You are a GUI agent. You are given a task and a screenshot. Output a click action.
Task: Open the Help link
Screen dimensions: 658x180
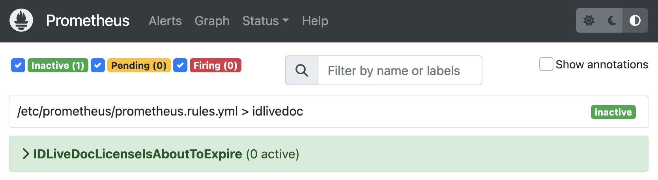pyautogui.click(x=315, y=21)
